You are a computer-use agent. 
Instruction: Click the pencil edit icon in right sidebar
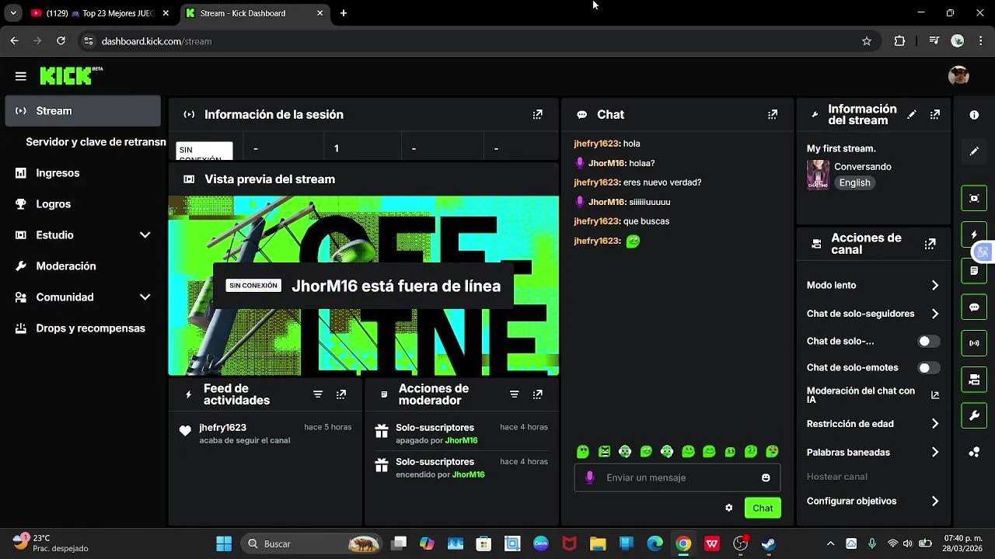tap(974, 151)
